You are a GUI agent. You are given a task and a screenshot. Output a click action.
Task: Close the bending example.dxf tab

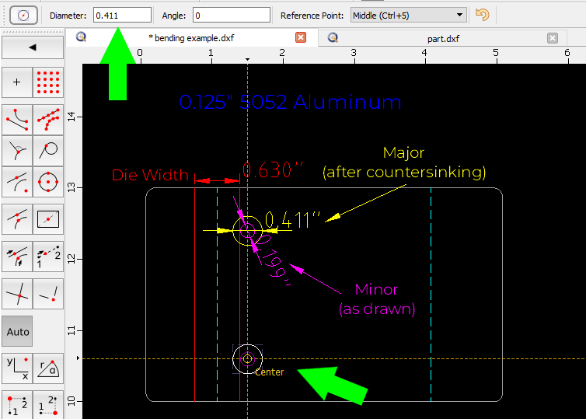pyautogui.click(x=301, y=37)
